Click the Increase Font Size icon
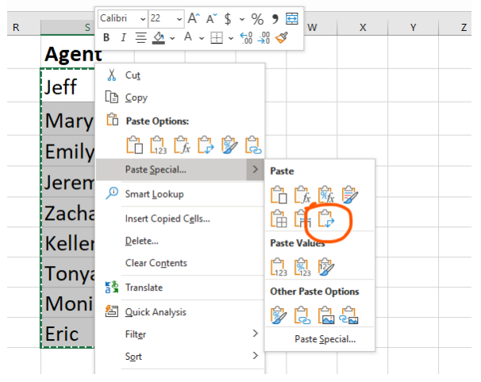This screenshot has width=481, height=382. point(194,17)
